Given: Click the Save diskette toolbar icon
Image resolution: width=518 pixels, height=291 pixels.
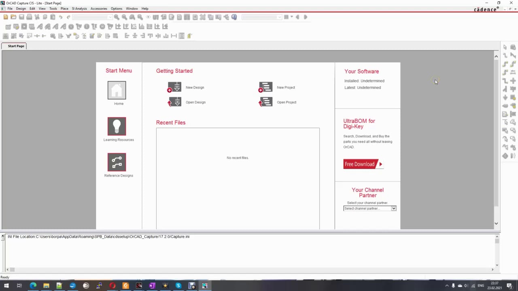Looking at the screenshot, I should pos(21,17).
